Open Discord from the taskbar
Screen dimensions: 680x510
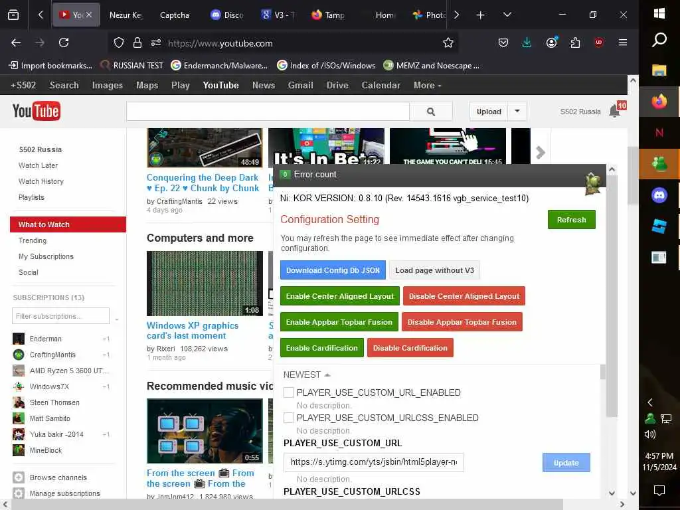click(x=659, y=195)
